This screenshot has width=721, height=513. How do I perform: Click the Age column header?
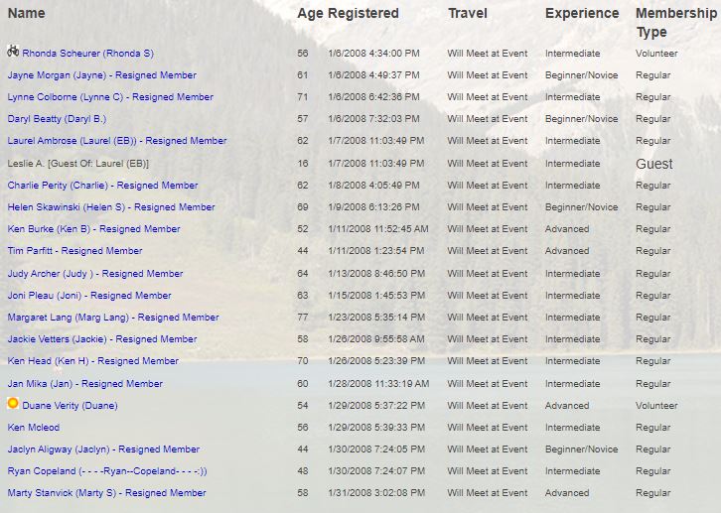(311, 14)
